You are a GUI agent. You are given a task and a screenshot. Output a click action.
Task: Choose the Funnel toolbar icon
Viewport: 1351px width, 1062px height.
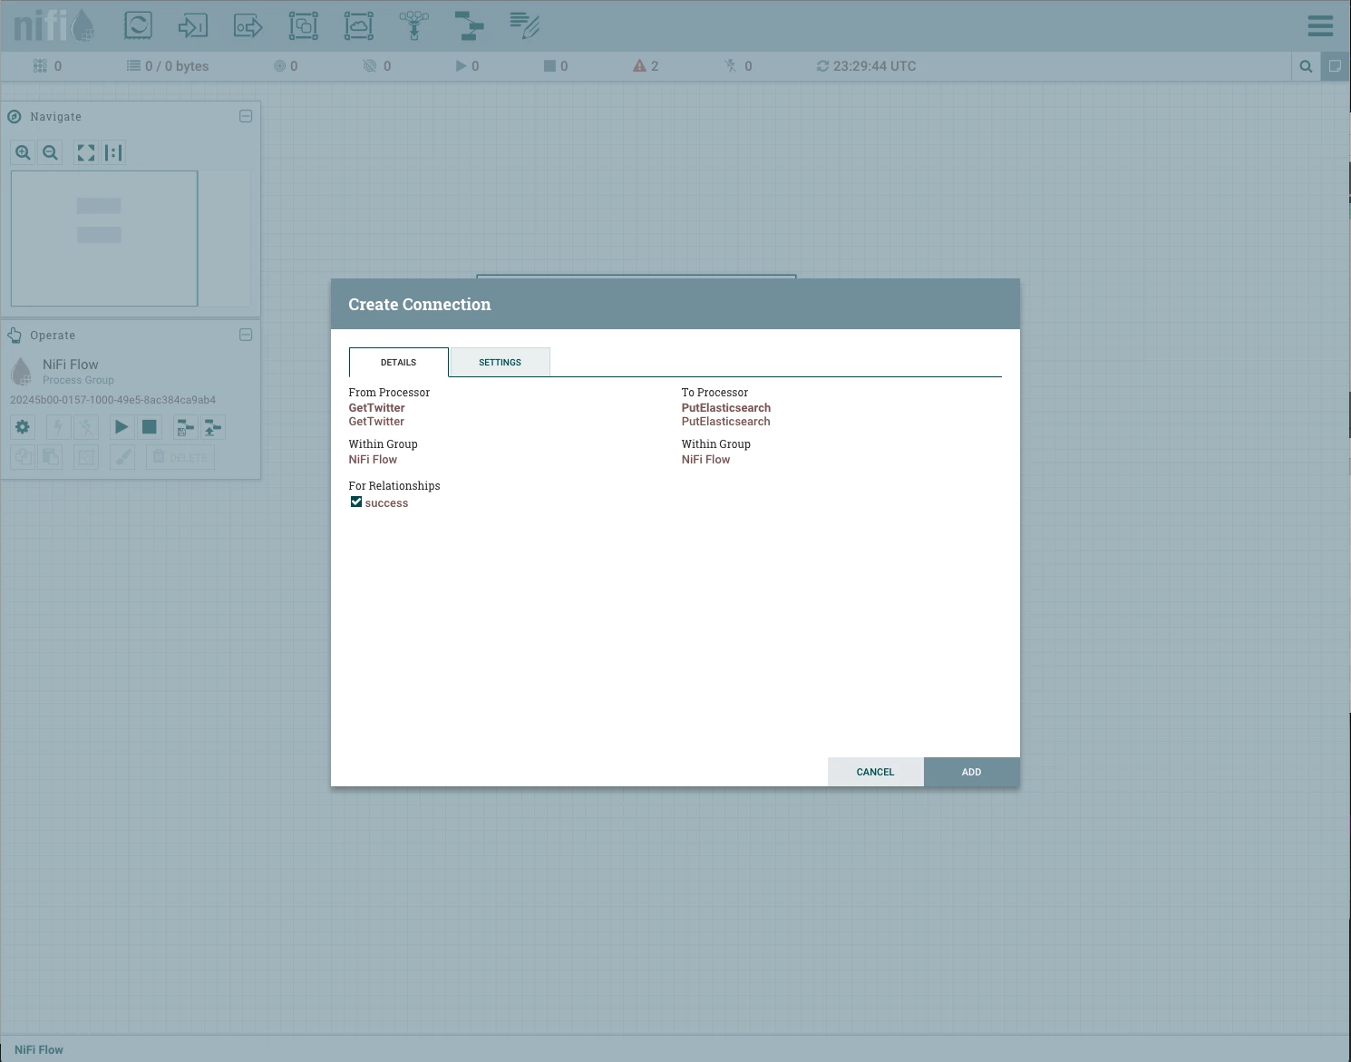click(x=413, y=25)
